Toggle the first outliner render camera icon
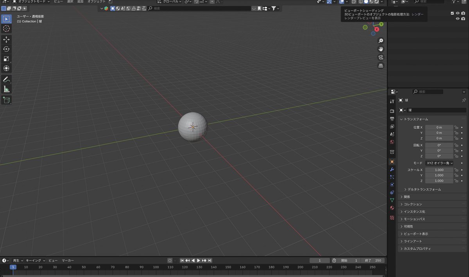This screenshot has width=469, height=277. [x=463, y=13]
